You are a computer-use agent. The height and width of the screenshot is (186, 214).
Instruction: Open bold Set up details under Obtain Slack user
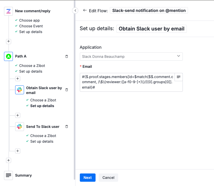click(x=42, y=106)
